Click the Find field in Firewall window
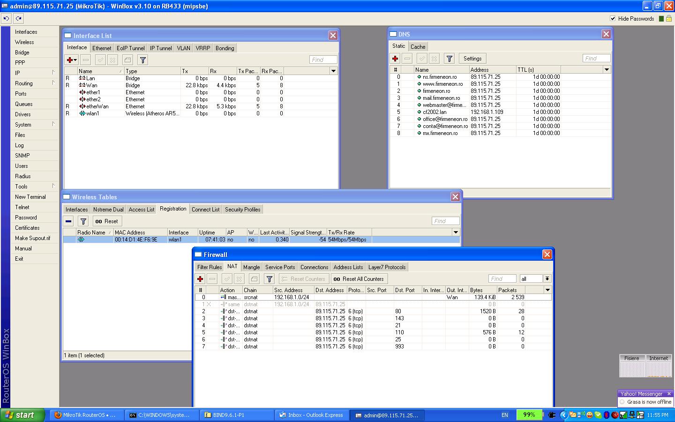The image size is (675, 422). pos(502,279)
